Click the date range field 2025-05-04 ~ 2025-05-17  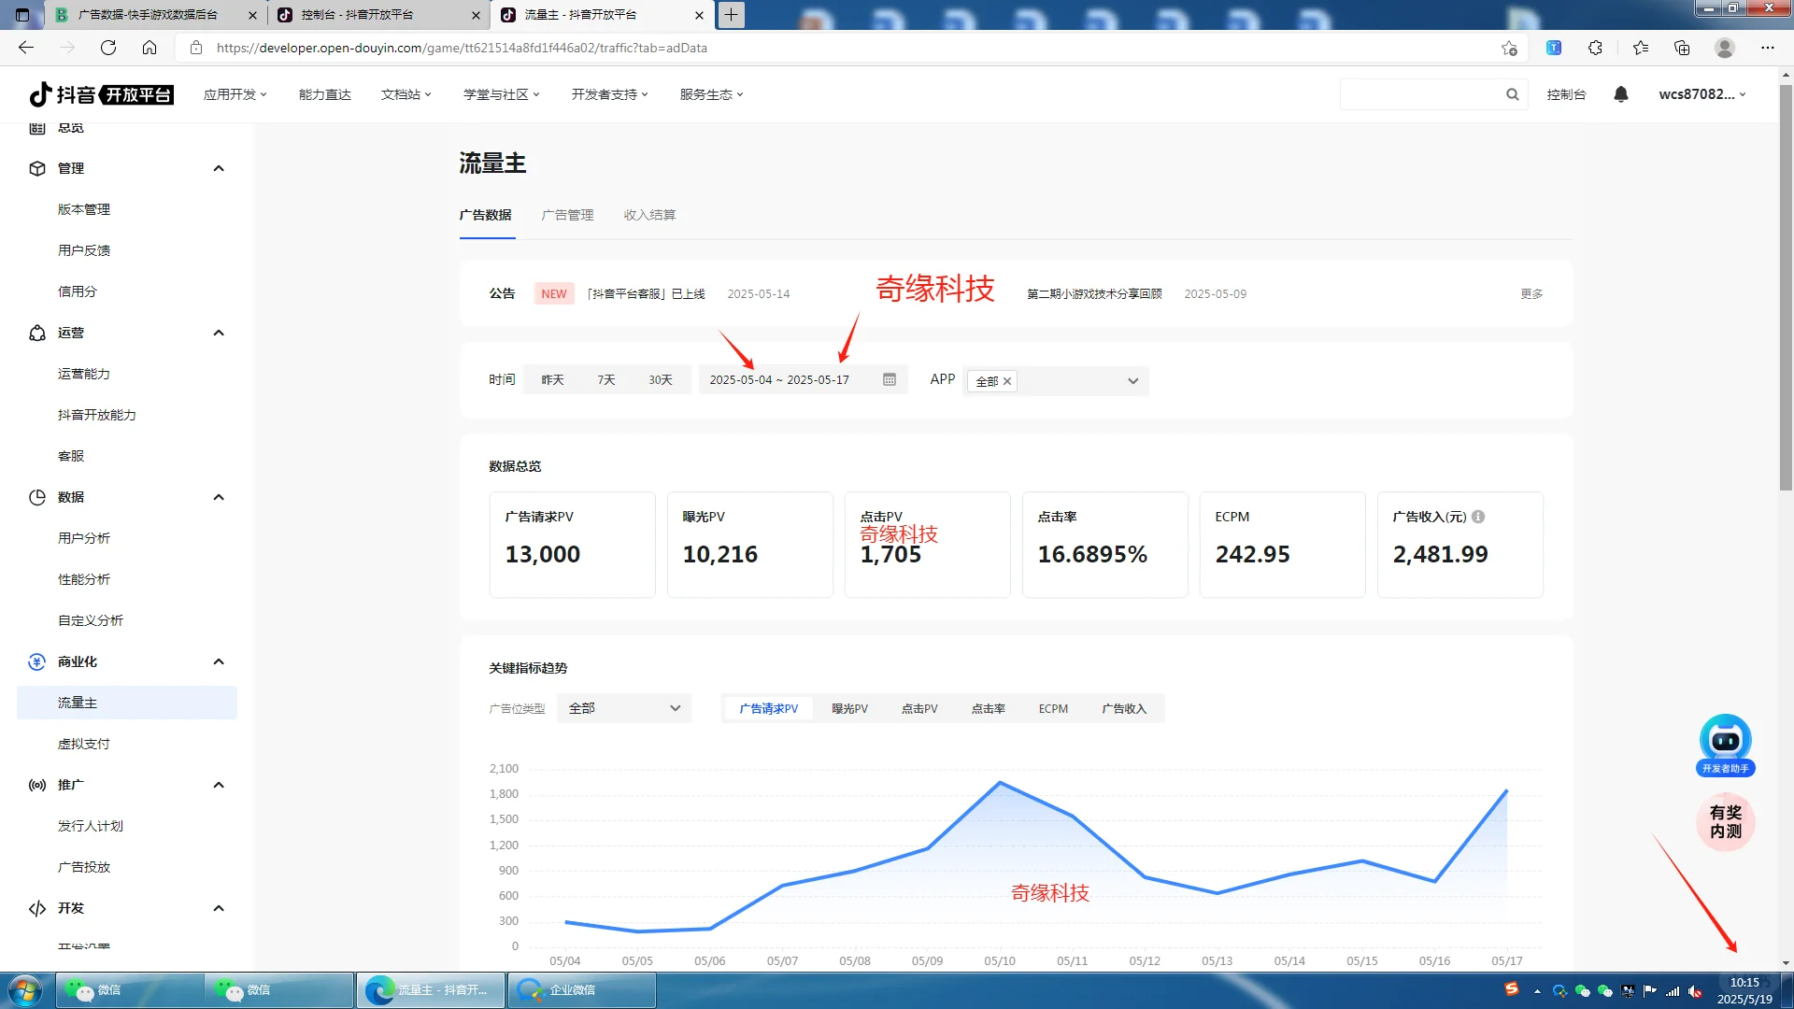[779, 379]
